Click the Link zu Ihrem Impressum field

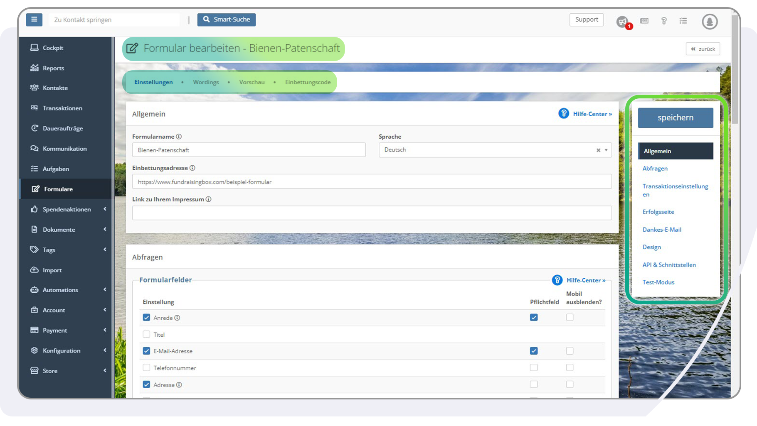(x=372, y=213)
